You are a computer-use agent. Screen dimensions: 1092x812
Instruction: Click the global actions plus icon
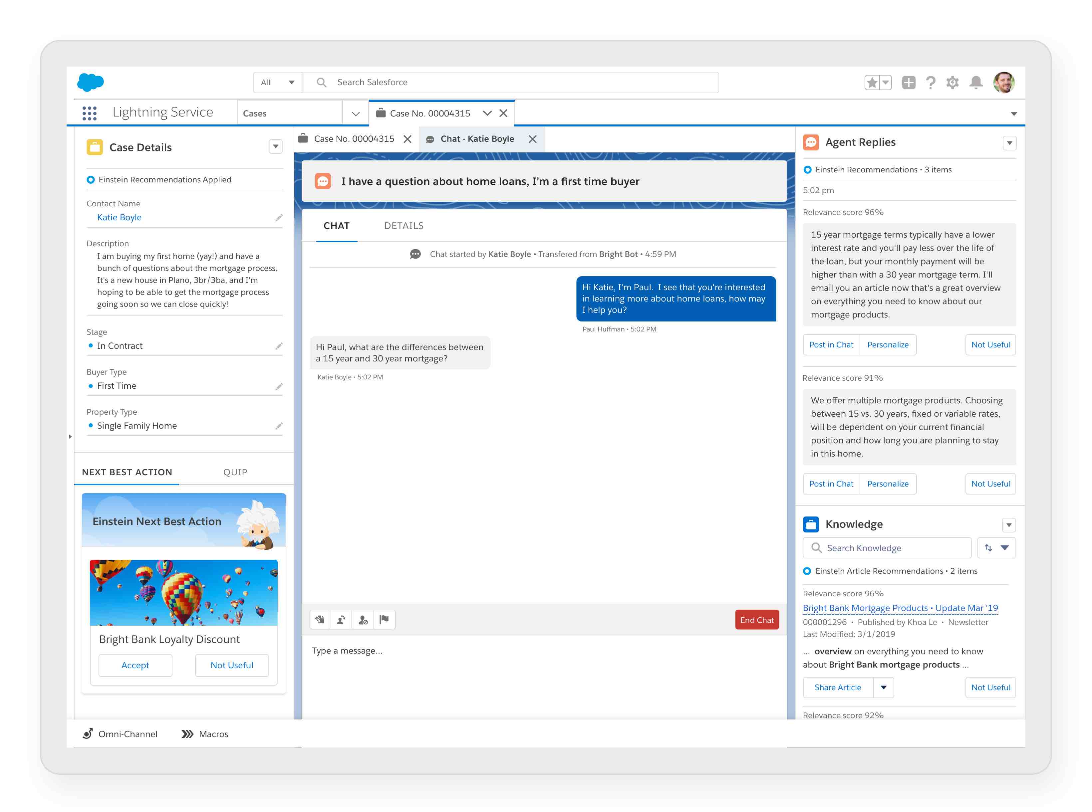pyautogui.click(x=908, y=83)
